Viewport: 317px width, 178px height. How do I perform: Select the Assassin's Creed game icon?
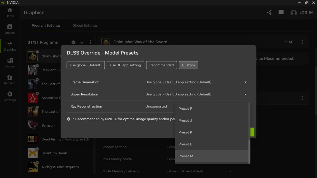(33, 98)
